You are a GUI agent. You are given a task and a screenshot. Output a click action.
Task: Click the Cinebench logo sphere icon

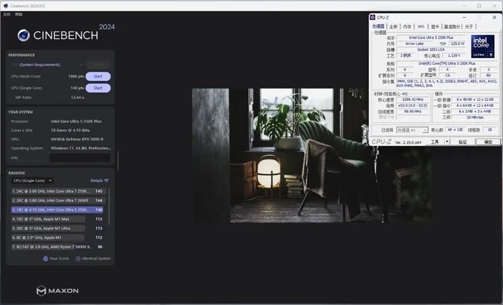(24, 35)
